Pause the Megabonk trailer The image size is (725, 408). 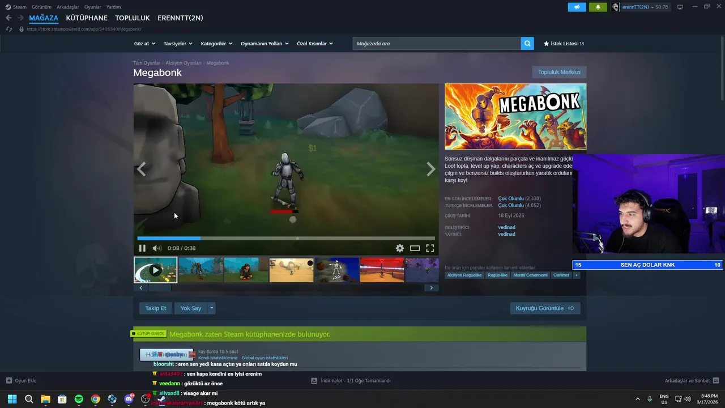[x=142, y=248]
